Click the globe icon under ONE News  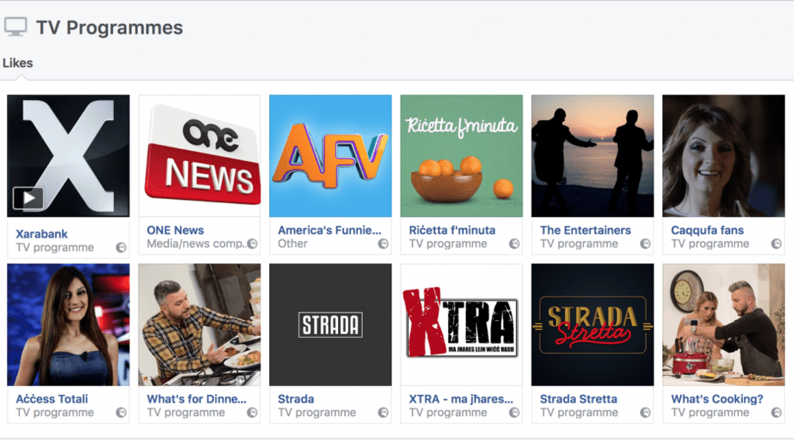pos(252,244)
